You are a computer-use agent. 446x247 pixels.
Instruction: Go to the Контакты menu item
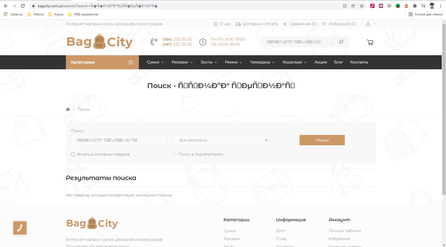point(359,62)
